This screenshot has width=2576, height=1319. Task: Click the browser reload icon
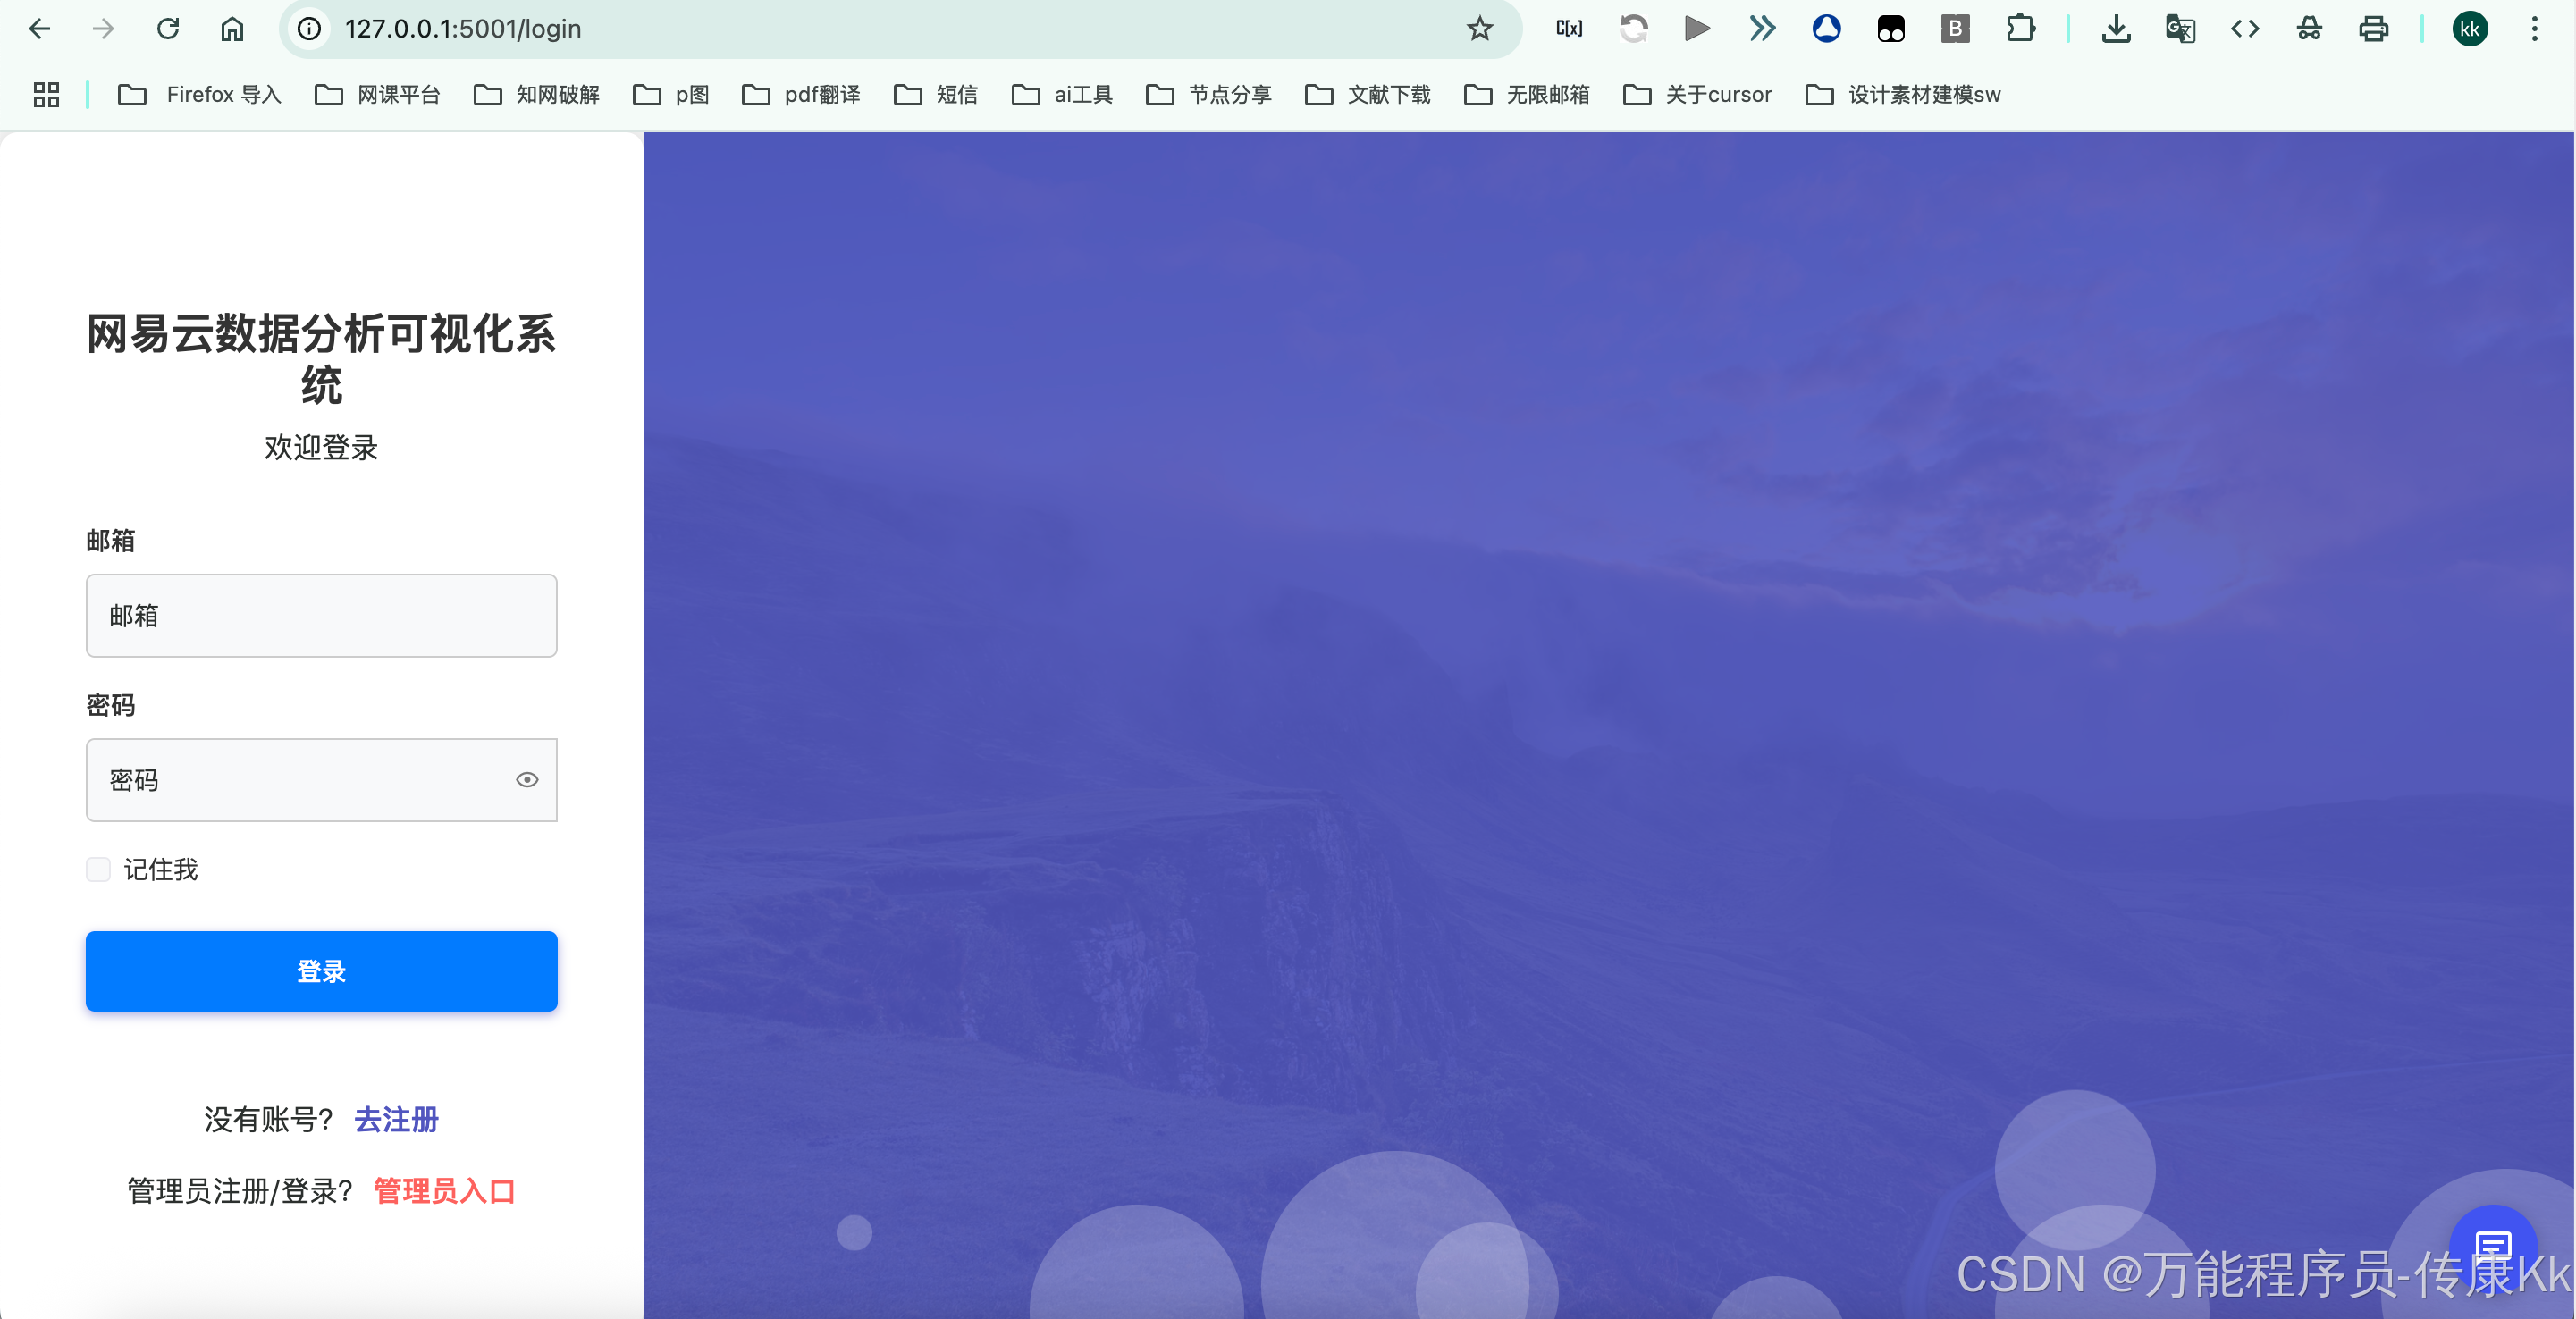click(x=168, y=29)
